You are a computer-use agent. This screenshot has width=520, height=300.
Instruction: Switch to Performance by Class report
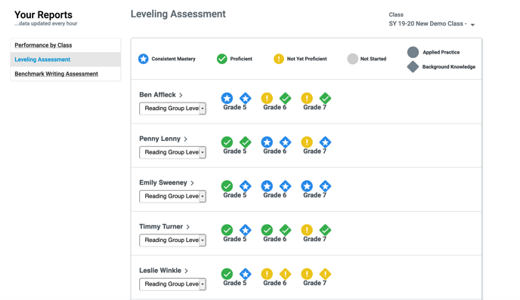(43, 45)
